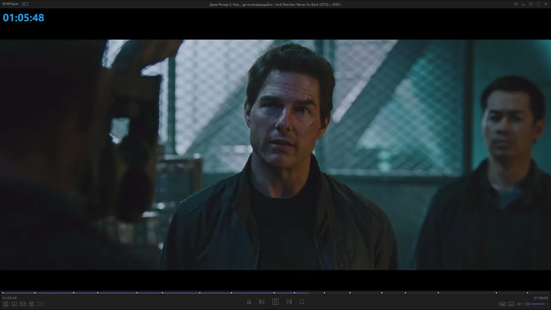This screenshot has height=310, width=551.
Task: Open the playlist panel icon
Action: pyautogui.click(x=6, y=304)
